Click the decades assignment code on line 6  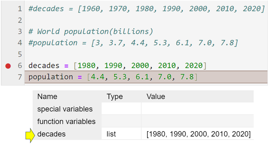click(117, 66)
